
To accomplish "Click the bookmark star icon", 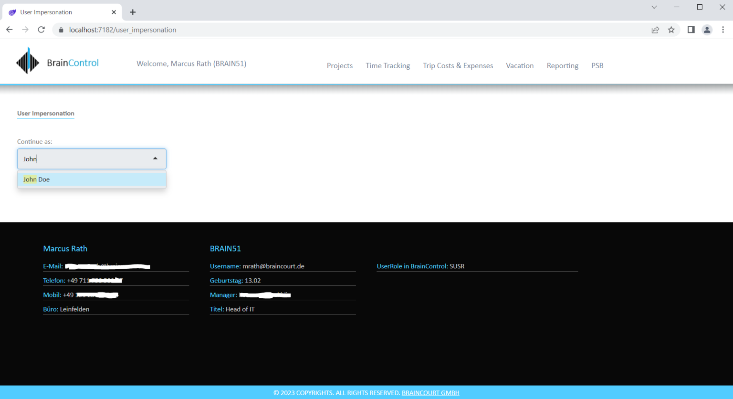I will 671,30.
